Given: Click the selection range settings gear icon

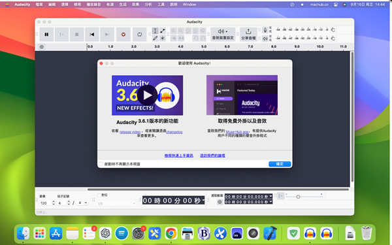Looking at the screenshot, I should pos(220,202).
